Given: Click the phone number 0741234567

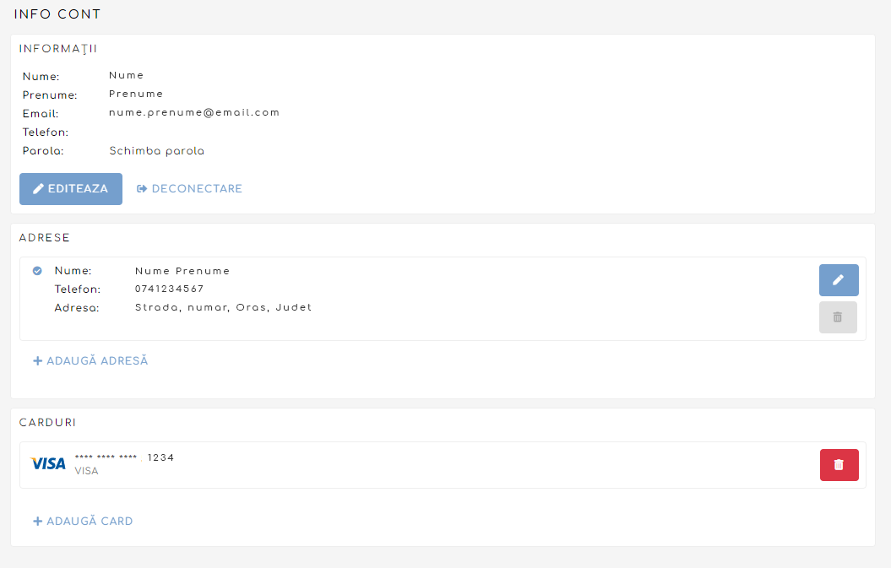Looking at the screenshot, I should click(x=169, y=289).
